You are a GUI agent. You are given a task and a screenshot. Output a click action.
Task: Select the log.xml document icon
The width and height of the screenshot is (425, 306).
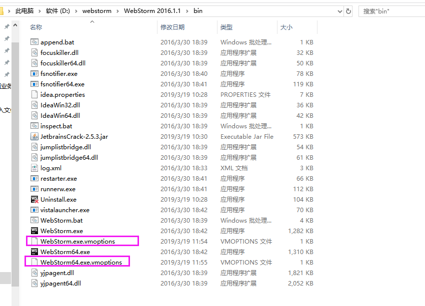(x=34, y=168)
